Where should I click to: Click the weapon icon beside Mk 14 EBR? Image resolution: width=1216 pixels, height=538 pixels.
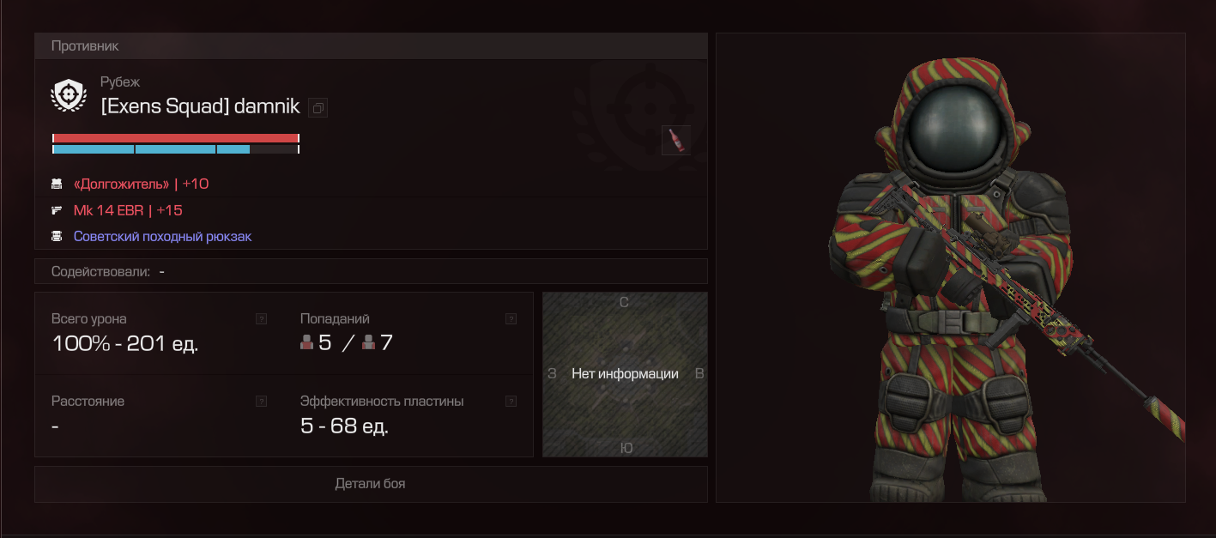tap(57, 210)
